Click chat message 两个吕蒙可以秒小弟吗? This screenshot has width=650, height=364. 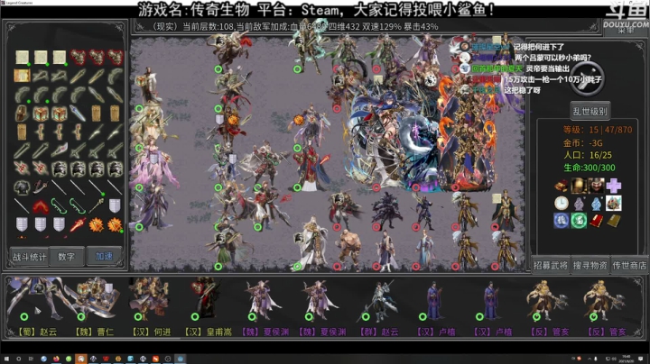(553, 58)
